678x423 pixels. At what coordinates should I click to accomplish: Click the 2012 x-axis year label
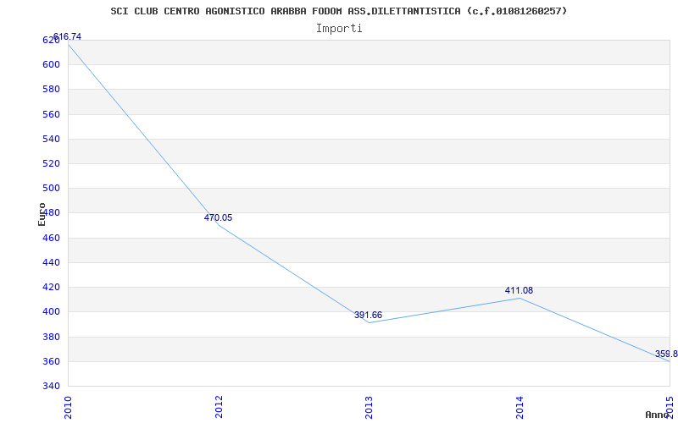pos(219,407)
